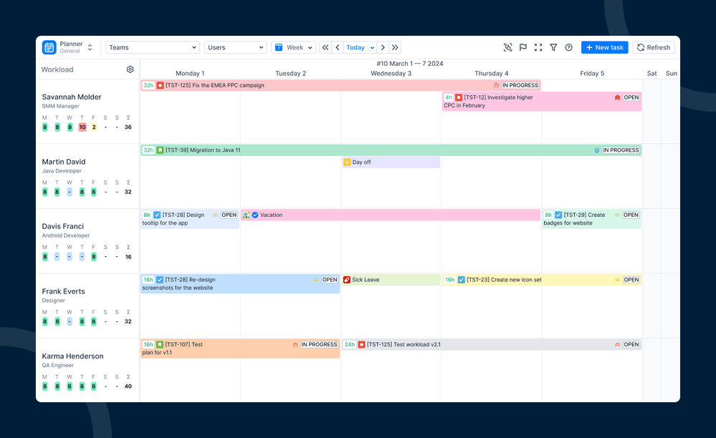The image size is (716, 438).
Task: Open TST-12 Investigate higher CPC task
Action: tap(542, 101)
